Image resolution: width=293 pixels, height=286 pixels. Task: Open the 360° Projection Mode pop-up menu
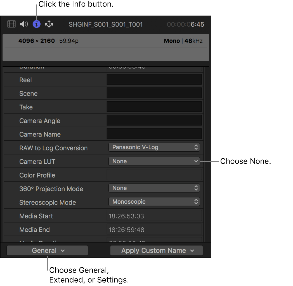[x=154, y=188]
